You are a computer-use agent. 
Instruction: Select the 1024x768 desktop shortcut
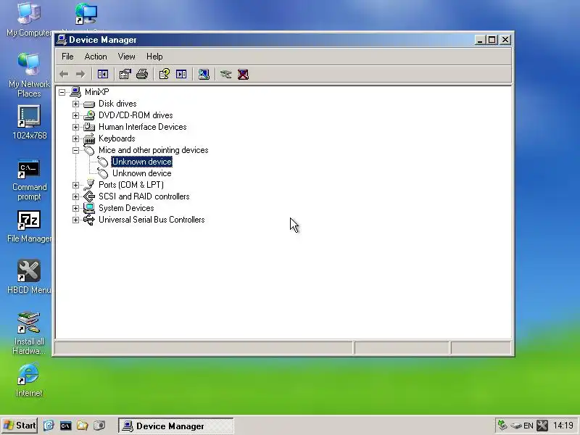[x=29, y=123]
